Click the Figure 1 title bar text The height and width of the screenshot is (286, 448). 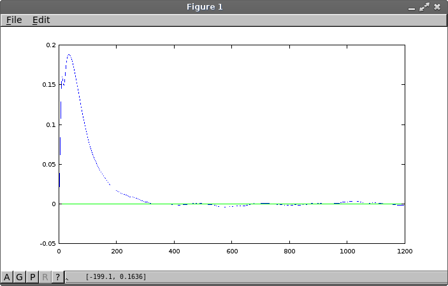coord(205,7)
